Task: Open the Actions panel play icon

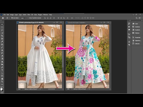Action: (129, 27)
